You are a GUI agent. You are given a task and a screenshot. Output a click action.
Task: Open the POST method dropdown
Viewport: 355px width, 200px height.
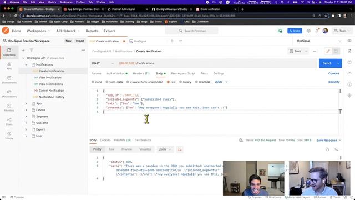(x=103, y=63)
